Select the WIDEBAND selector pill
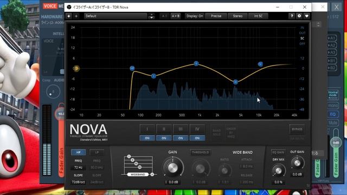347x195 pixels. click(138, 174)
